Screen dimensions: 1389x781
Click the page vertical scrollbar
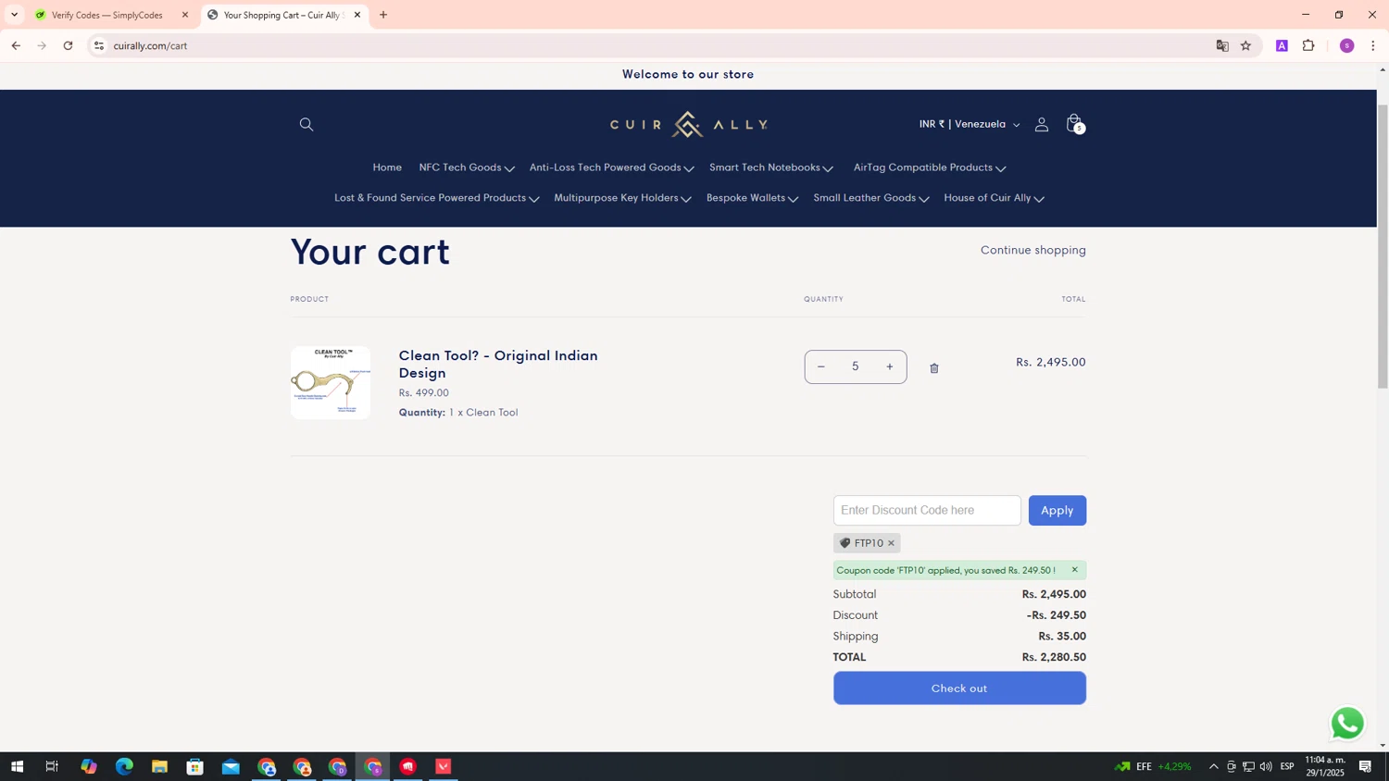click(1383, 246)
